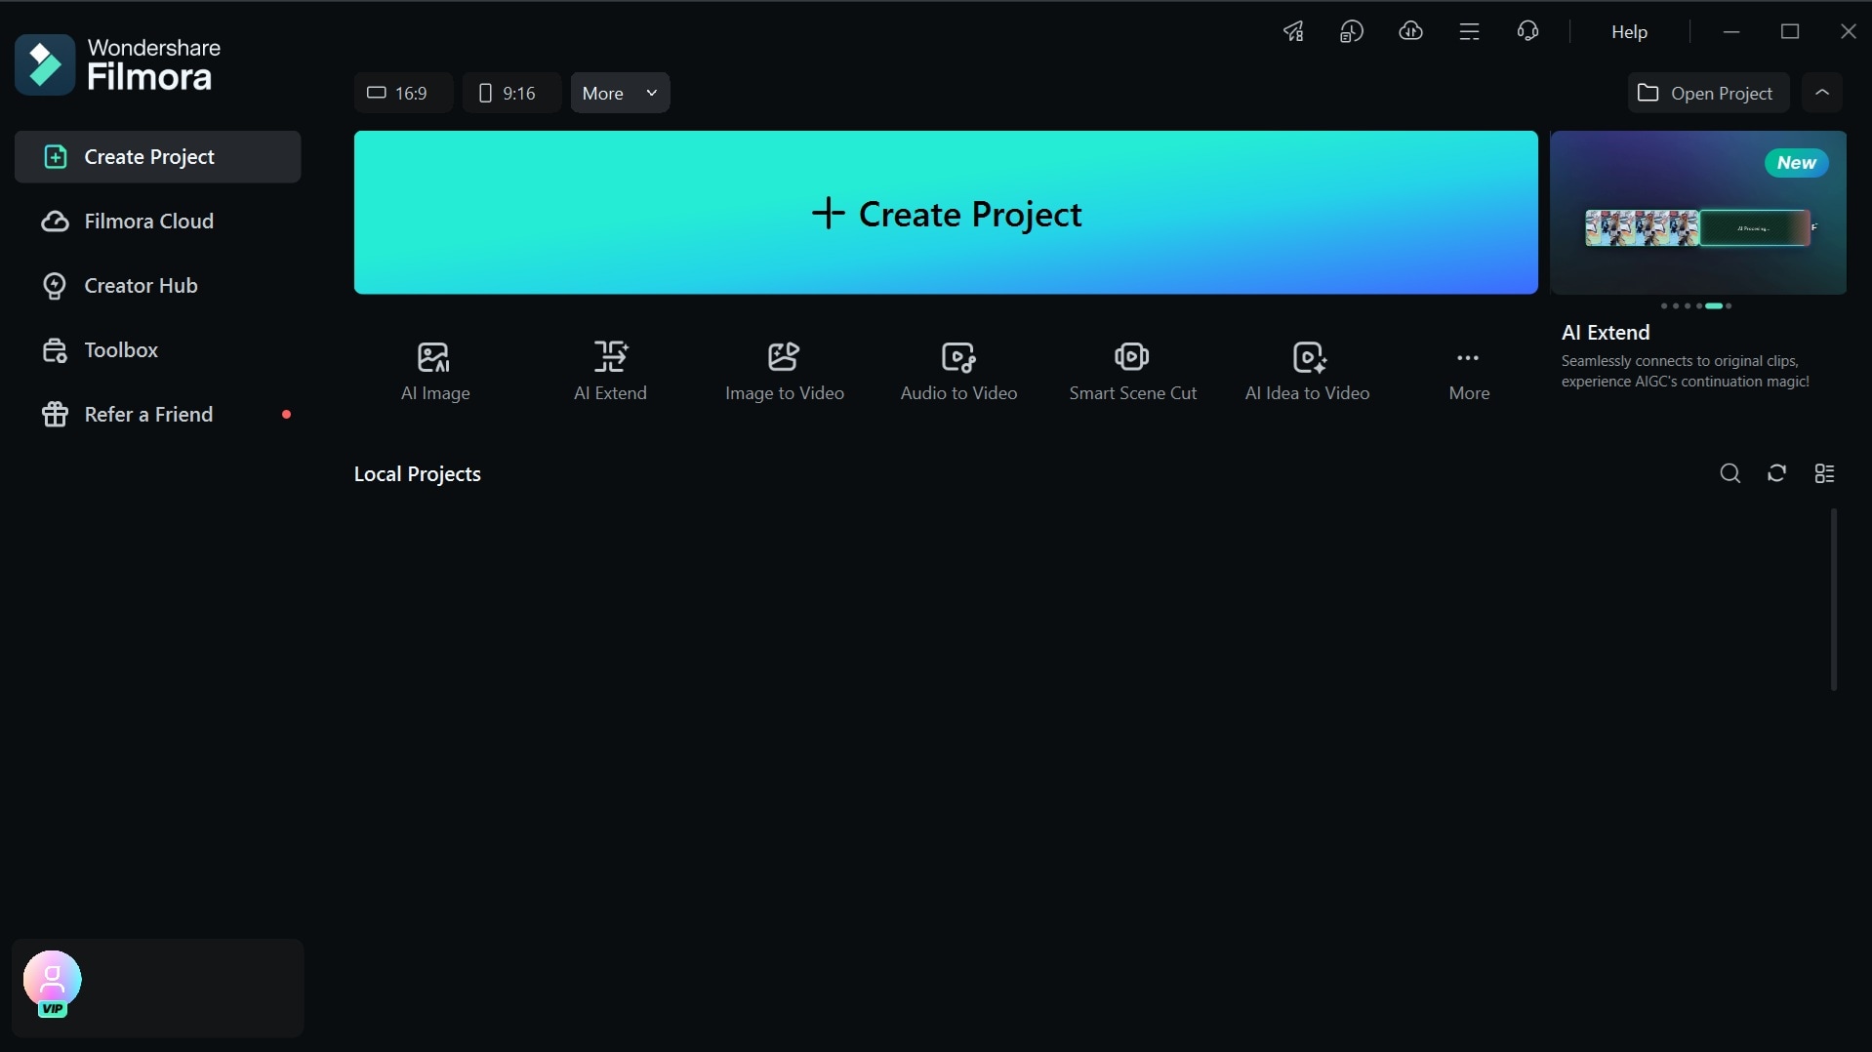Select the Create Project sidebar item
Image resolution: width=1872 pixels, height=1052 pixels.
point(157,156)
